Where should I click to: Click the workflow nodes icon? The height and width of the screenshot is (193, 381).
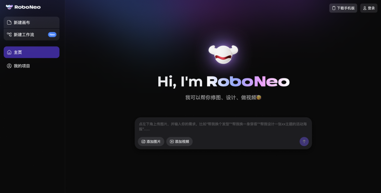(x=9, y=34)
